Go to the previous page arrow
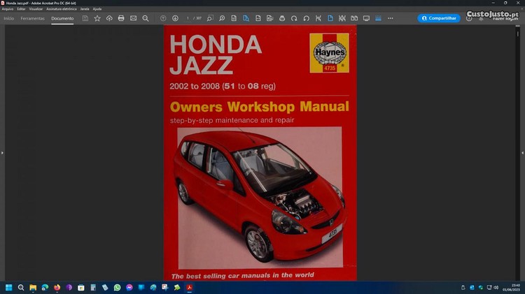 pyautogui.click(x=163, y=18)
